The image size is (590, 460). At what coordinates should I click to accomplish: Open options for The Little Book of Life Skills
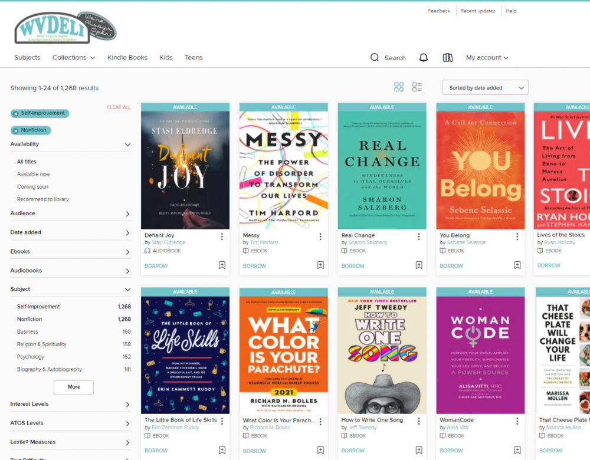click(x=222, y=421)
